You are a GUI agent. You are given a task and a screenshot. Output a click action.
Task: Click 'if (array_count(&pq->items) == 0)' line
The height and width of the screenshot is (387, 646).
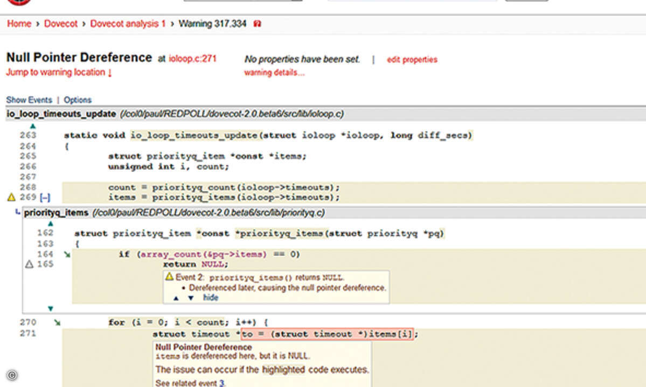click(x=209, y=254)
